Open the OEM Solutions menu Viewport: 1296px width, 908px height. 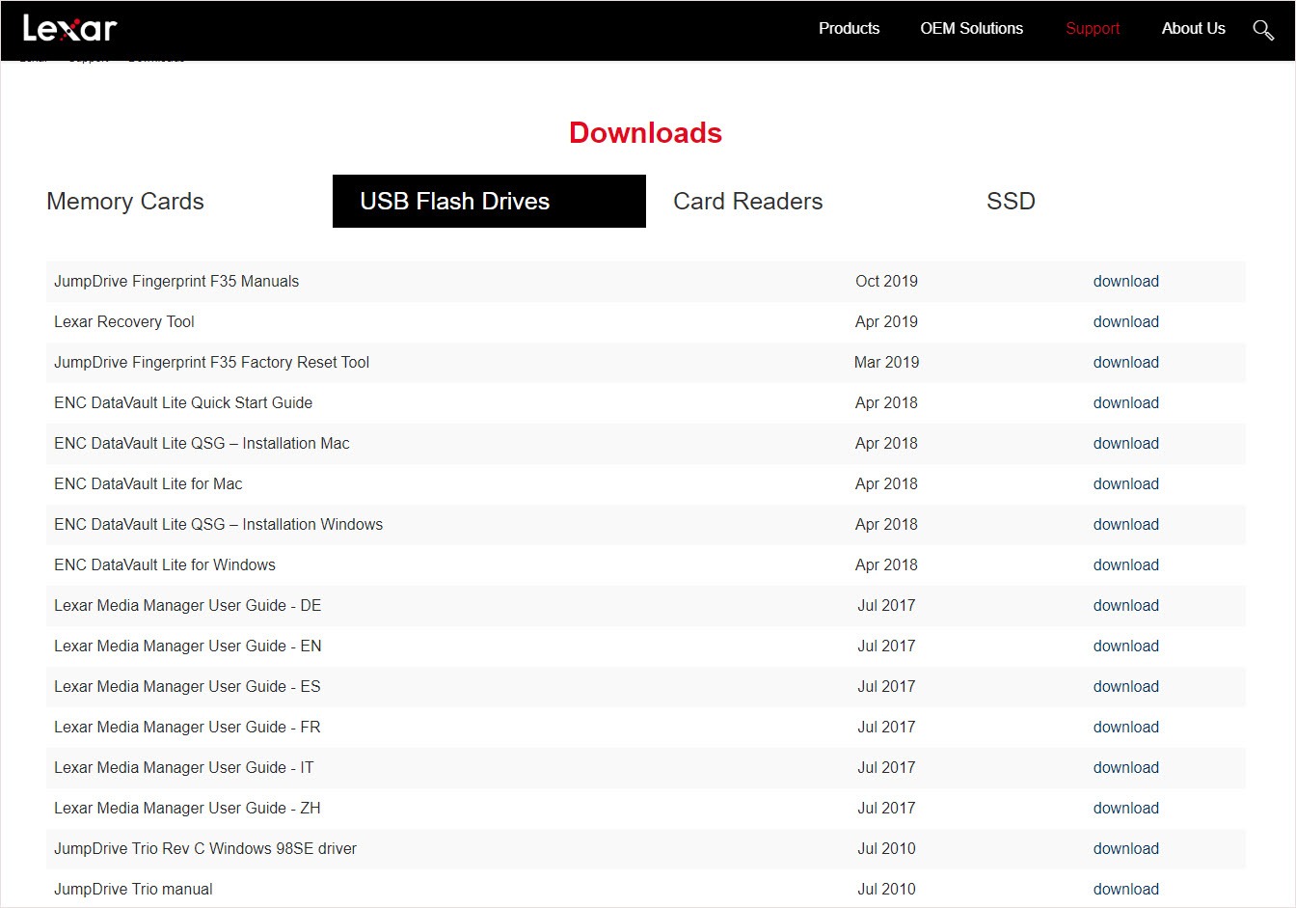tap(971, 28)
